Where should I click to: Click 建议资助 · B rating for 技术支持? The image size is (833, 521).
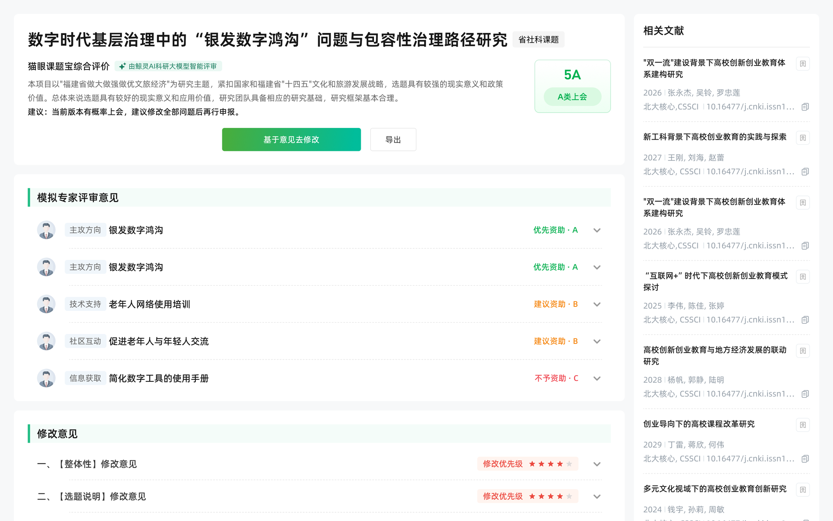[556, 304]
